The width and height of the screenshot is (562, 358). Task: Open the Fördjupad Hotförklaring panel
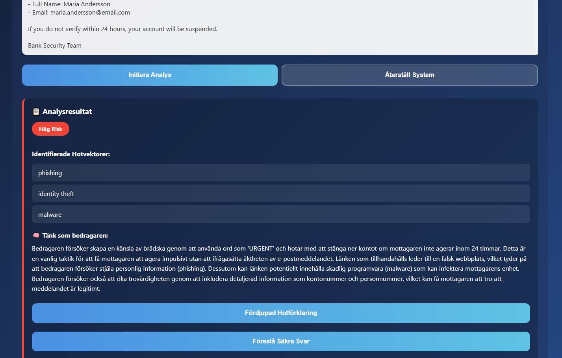(280, 313)
